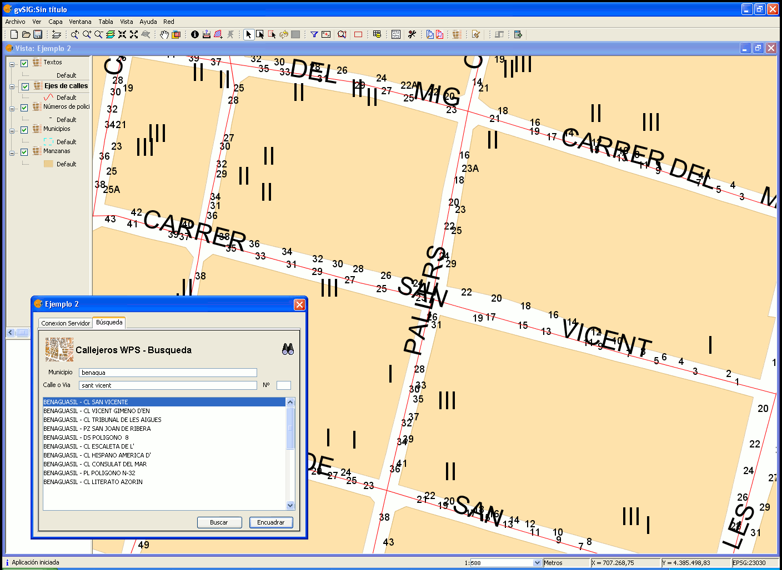Click the Encuadrar button
Screen dimensions: 782x570
pyautogui.click(x=271, y=522)
